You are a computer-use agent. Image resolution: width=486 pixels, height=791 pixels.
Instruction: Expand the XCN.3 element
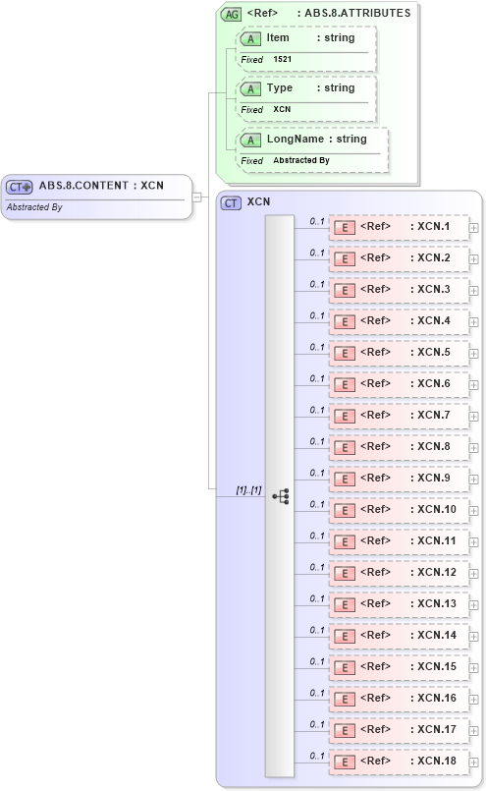(473, 291)
